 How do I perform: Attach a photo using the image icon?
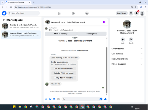[x=50, y=99]
